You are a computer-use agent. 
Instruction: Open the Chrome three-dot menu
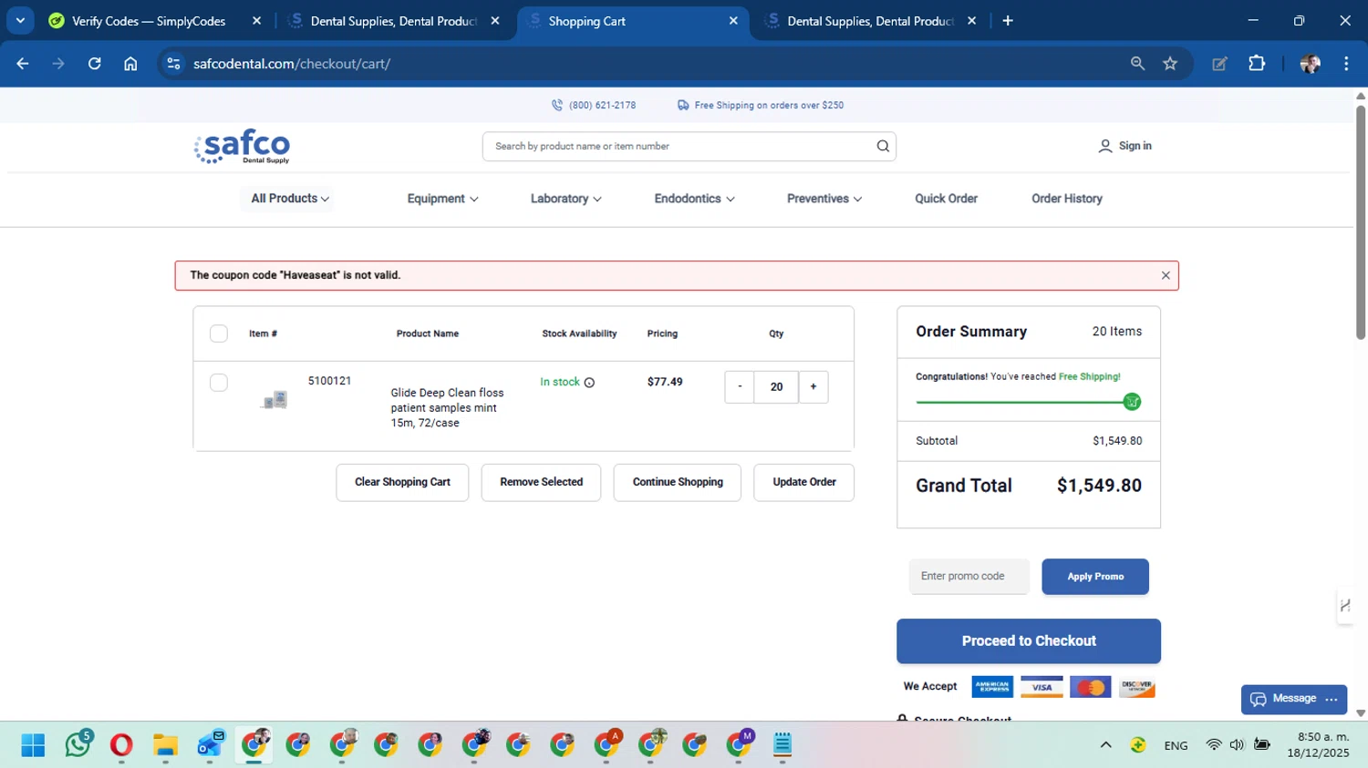pos(1346,63)
